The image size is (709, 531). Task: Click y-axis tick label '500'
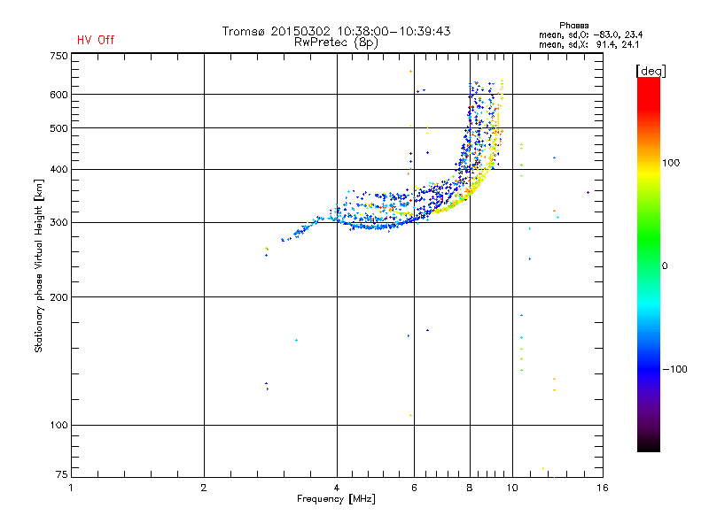[58, 128]
